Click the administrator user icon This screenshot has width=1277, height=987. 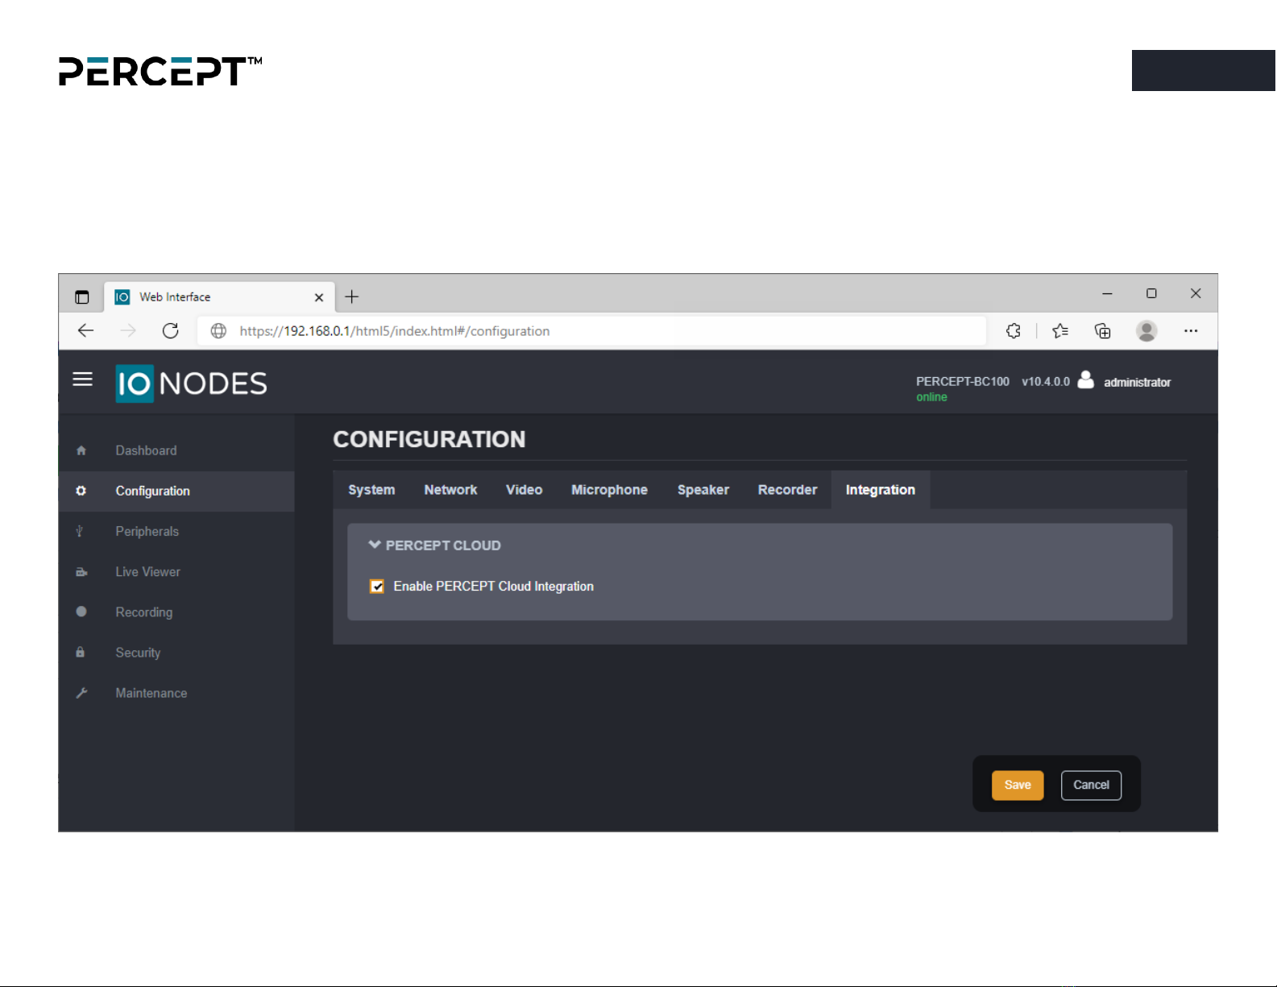pyautogui.click(x=1086, y=379)
